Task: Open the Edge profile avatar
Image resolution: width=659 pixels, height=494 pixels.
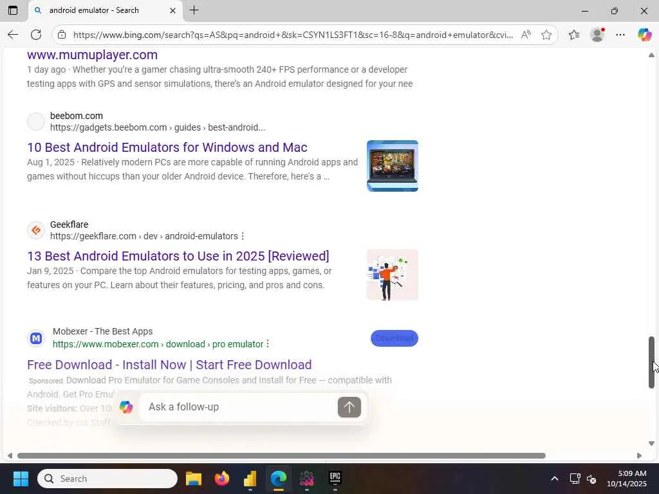Action: click(597, 35)
